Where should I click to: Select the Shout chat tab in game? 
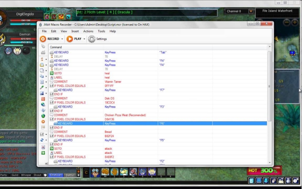(x=37, y=175)
